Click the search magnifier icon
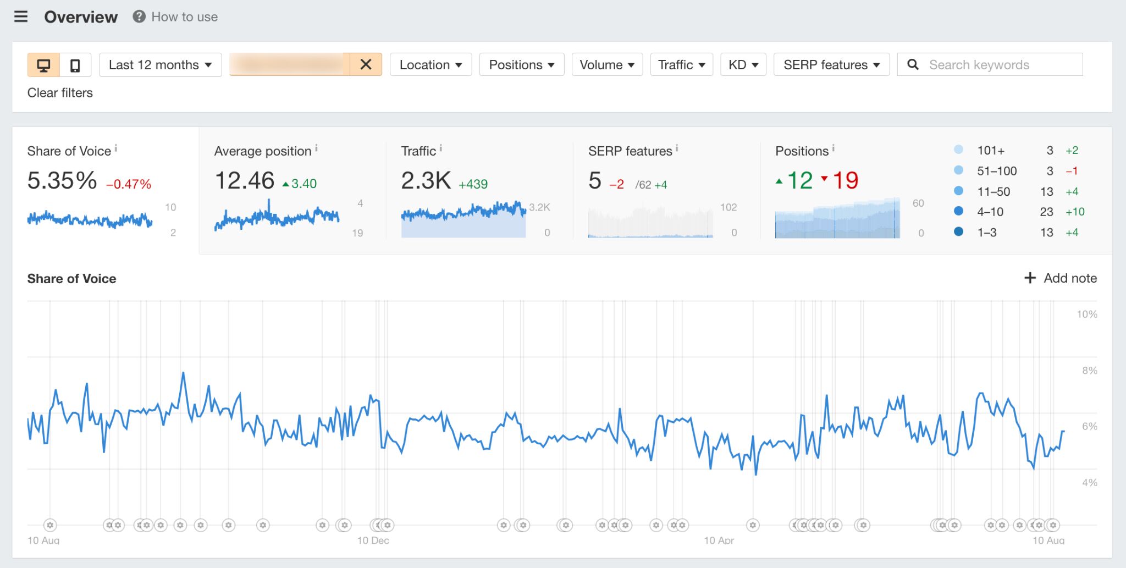 point(913,65)
